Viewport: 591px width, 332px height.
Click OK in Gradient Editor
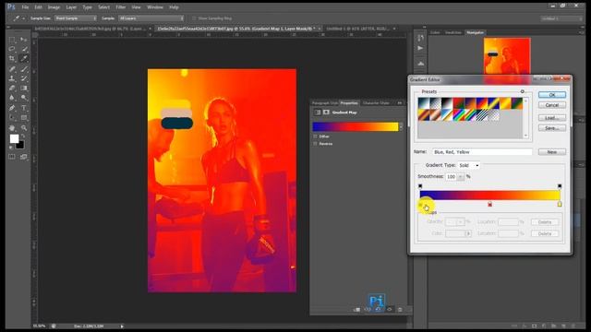click(x=552, y=95)
